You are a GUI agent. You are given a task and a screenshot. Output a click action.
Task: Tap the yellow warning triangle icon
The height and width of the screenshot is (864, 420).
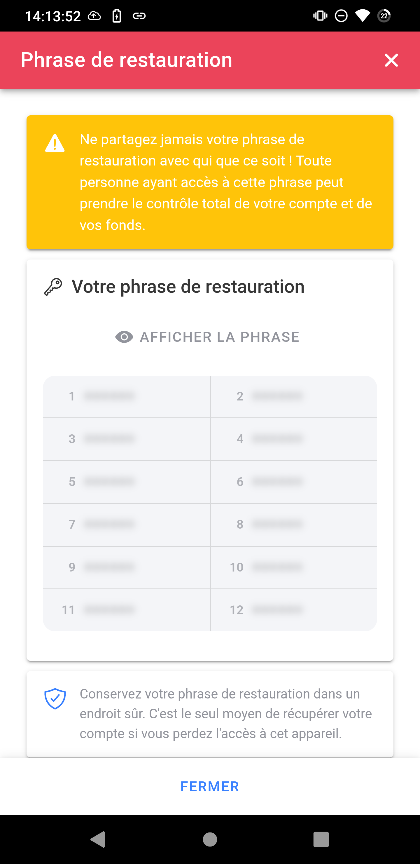coord(55,144)
